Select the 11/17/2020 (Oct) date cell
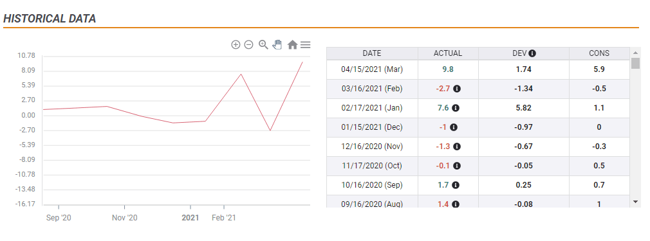Viewport: 650px width, 241px height. pyautogui.click(x=372, y=166)
